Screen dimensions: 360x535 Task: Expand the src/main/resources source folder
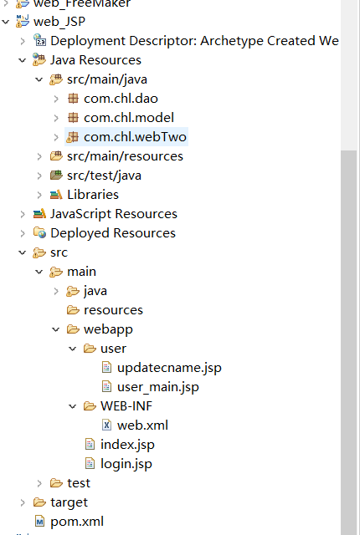click(39, 156)
